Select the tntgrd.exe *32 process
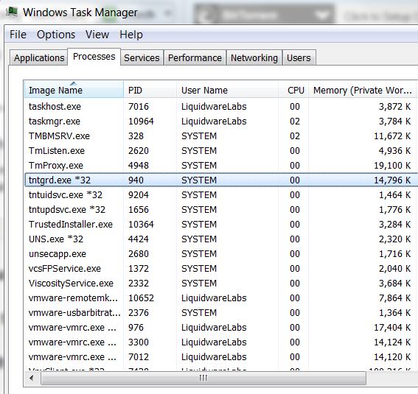 click(221, 180)
